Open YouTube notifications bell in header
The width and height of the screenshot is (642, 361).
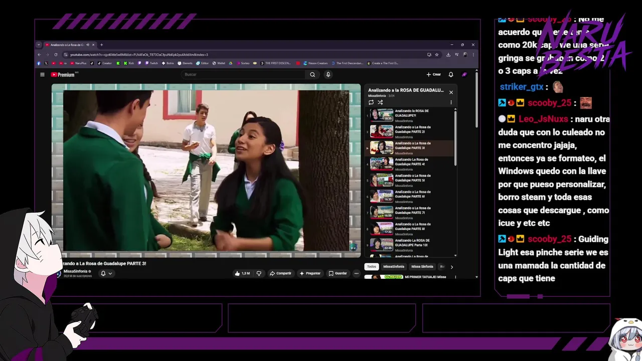point(451,75)
